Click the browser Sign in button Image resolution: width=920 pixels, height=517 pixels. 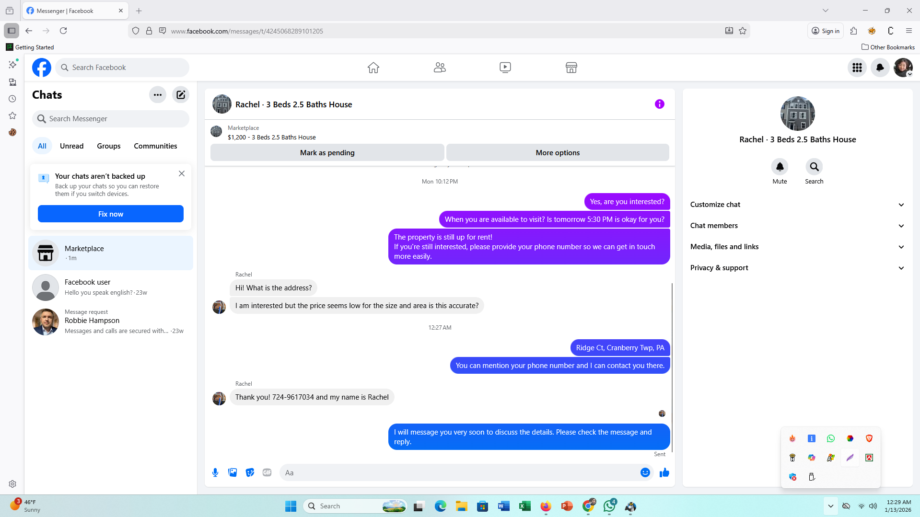click(826, 31)
